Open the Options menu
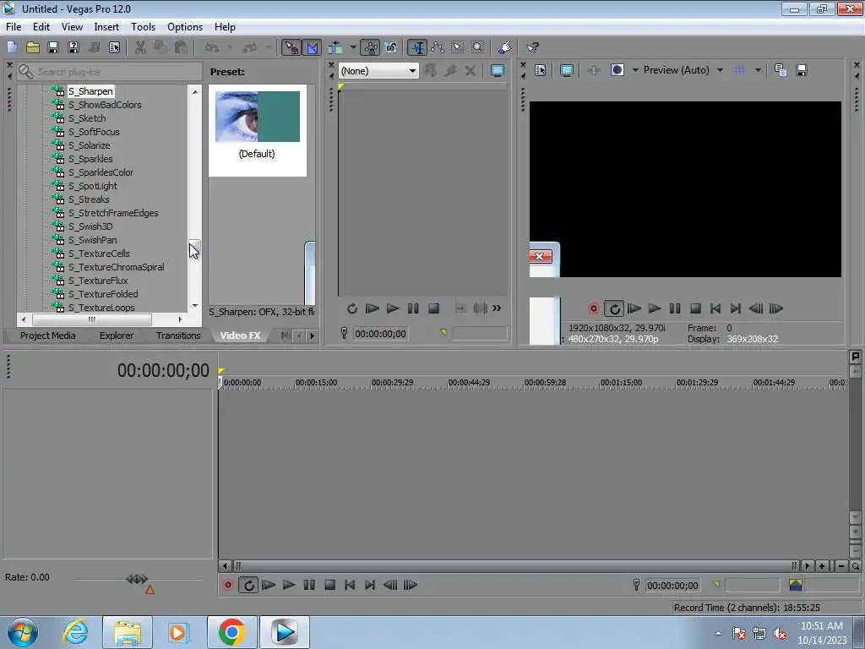 [x=185, y=27]
